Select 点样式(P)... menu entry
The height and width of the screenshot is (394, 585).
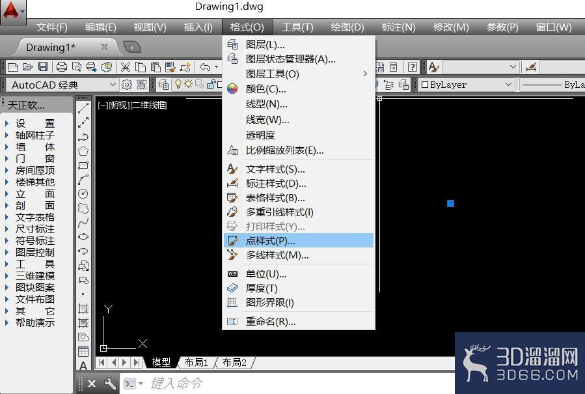click(x=299, y=241)
